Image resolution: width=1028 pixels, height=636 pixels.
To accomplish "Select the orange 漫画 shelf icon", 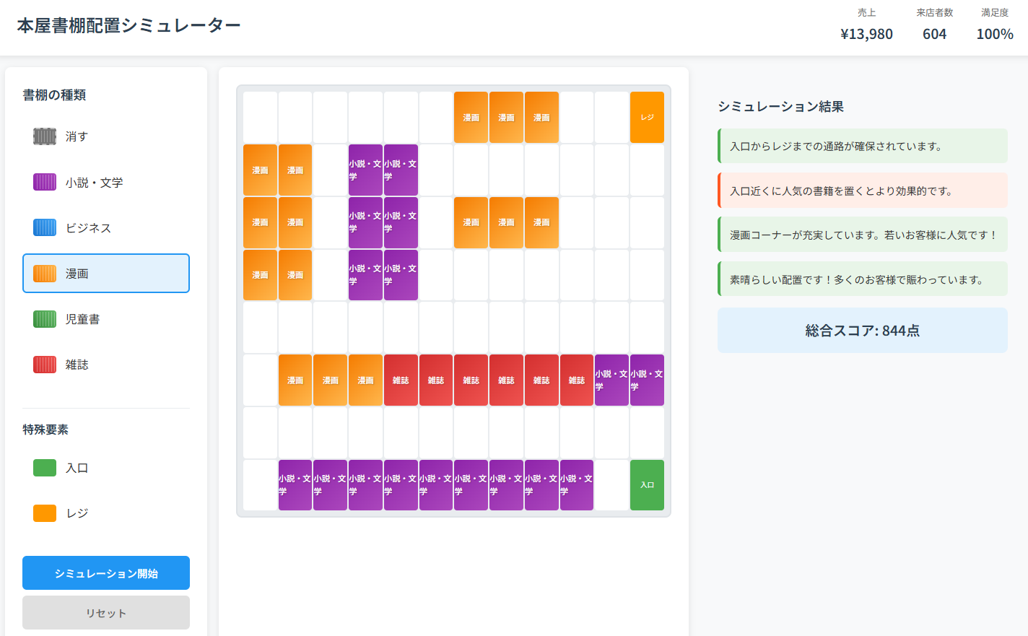I will tap(45, 274).
